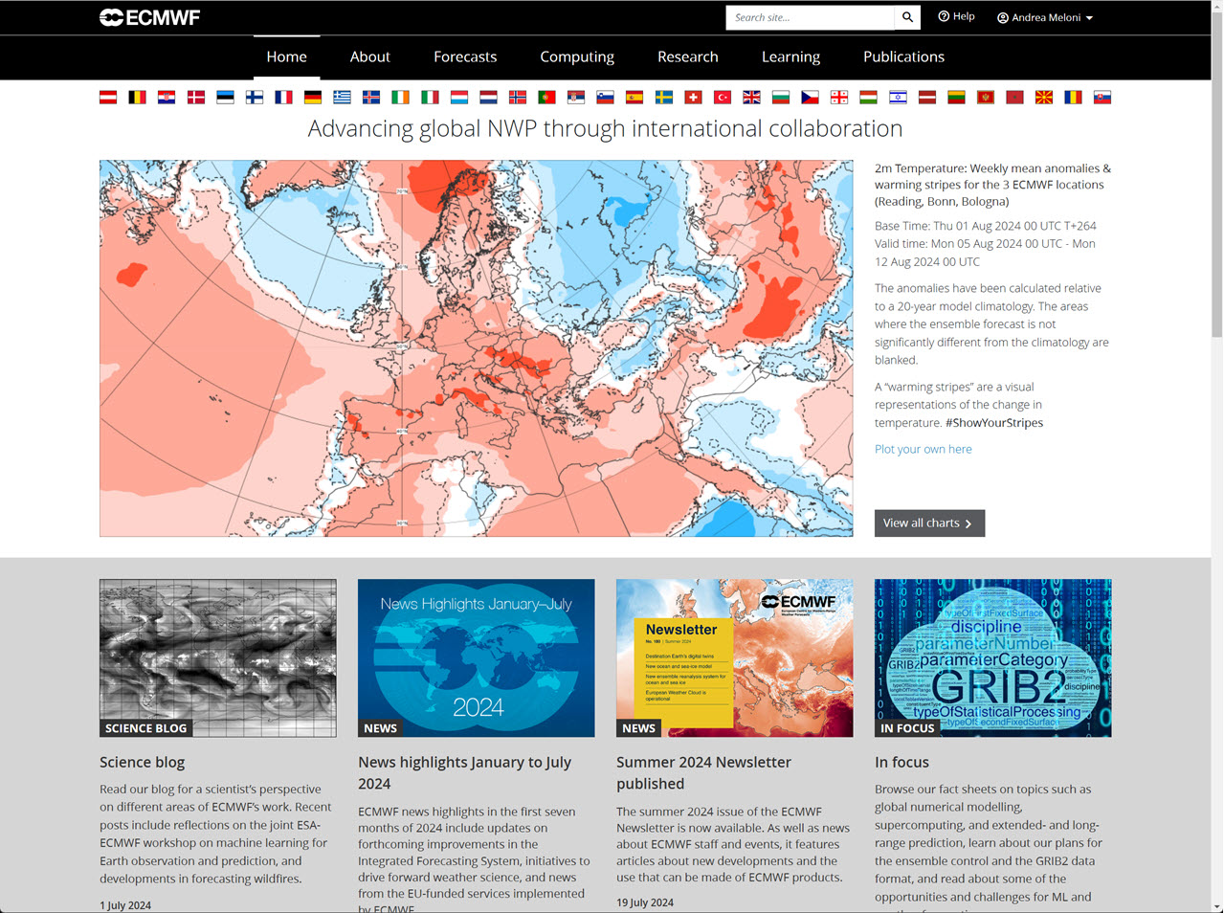Select the Switzerland flag icon
1224x913 pixels.
click(693, 98)
